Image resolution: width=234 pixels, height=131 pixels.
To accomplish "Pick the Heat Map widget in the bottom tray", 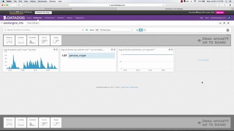I will pos(21,123).
